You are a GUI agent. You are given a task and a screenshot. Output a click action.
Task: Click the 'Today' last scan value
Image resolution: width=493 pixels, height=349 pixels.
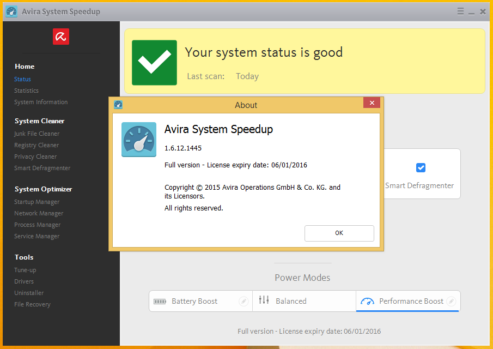(247, 76)
